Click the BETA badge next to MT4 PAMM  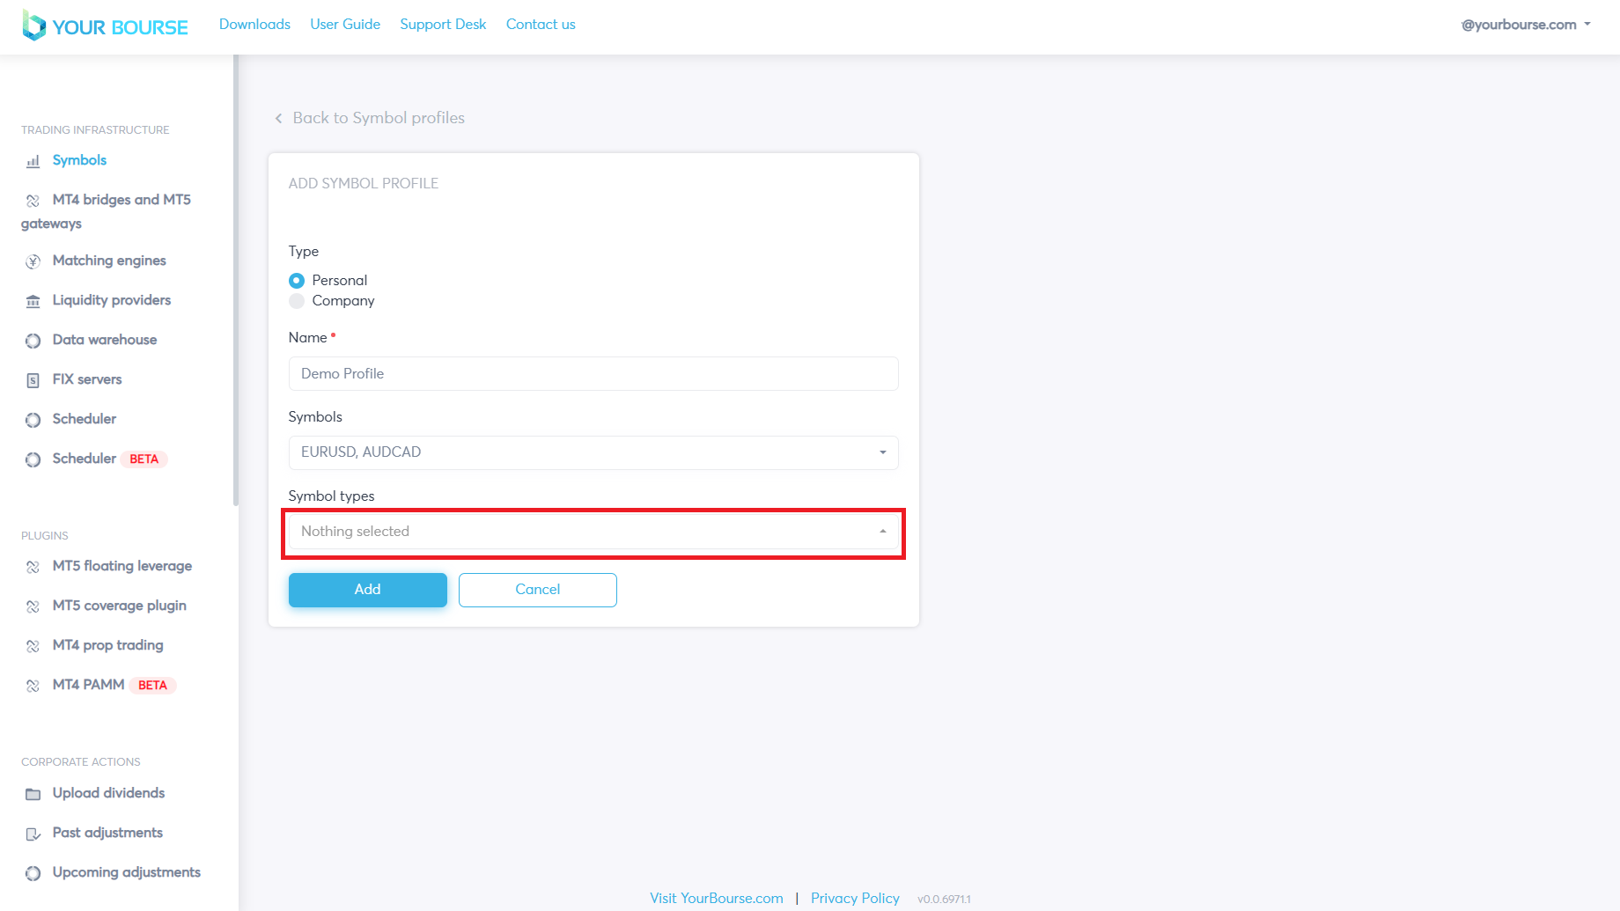pos(152,686)
